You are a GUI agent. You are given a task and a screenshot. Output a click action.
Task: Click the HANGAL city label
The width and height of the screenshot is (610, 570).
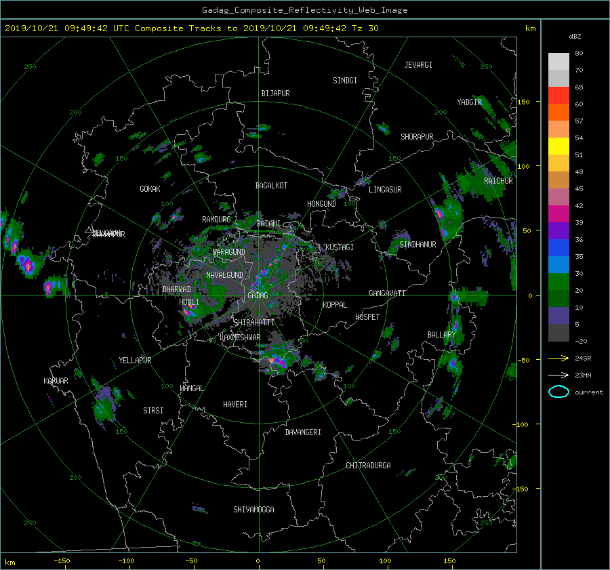click(191, 388)
